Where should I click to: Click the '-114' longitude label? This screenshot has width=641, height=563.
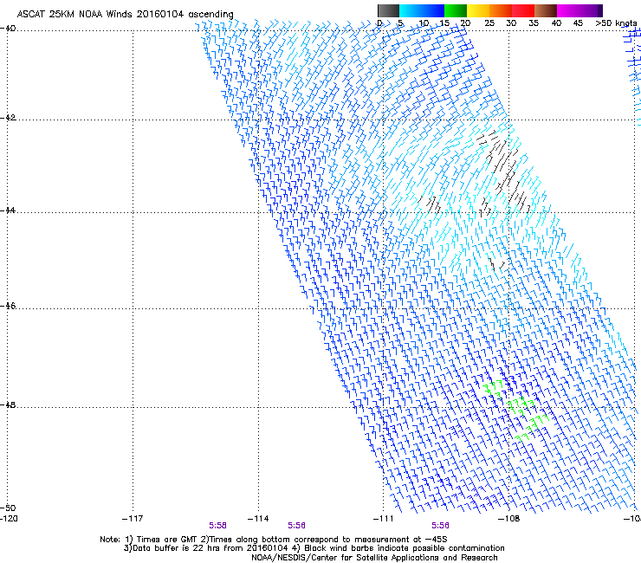coord(258,519)
